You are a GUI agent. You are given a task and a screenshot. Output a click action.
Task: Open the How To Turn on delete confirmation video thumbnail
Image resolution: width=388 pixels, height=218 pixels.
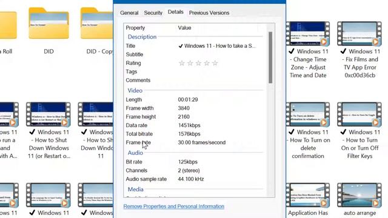pos(308,114)
